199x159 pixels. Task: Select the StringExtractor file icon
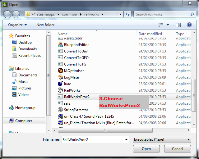60,110
